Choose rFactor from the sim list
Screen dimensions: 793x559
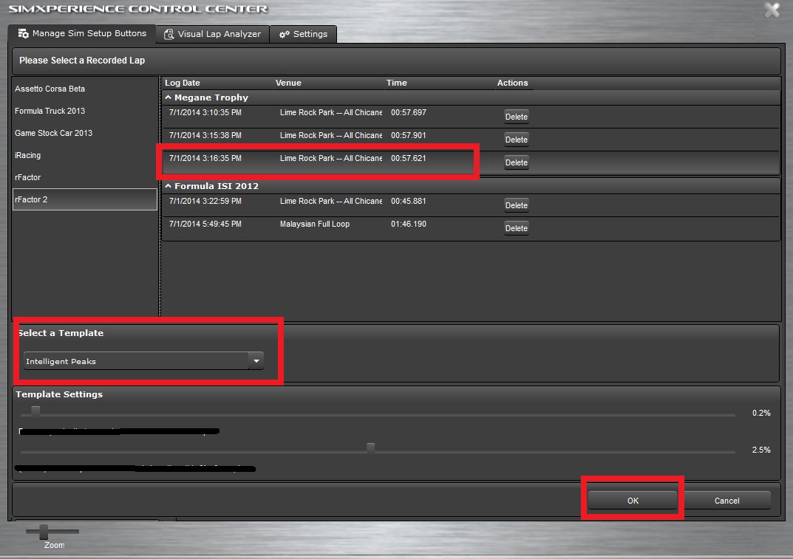pos(84,178)
